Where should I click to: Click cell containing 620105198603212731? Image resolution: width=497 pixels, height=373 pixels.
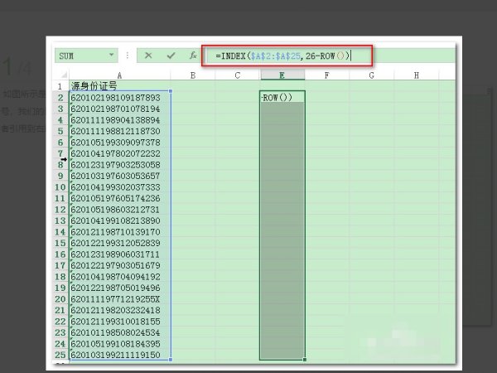coord(120,210)
